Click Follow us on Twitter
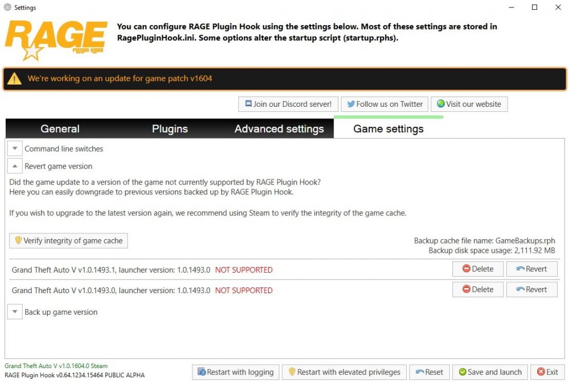The image size is (569, 384). [x=385, y=104]
